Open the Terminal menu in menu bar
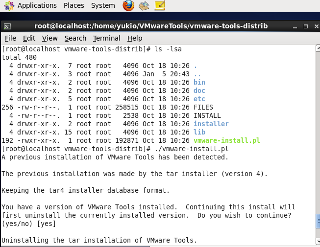 tap(106, 38)
